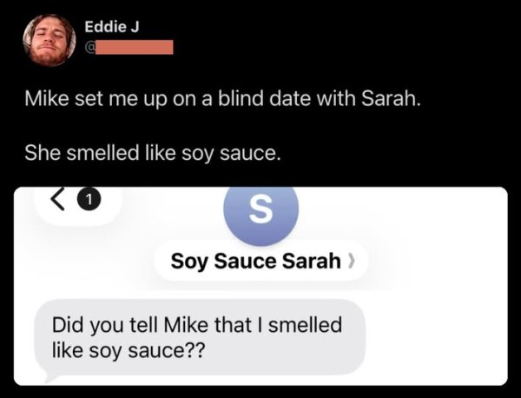Click the Eddie J display name
This screenshot has height=398, width=521.
click(x=112, y=27)
